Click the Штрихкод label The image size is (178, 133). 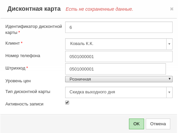pos(15,68)
